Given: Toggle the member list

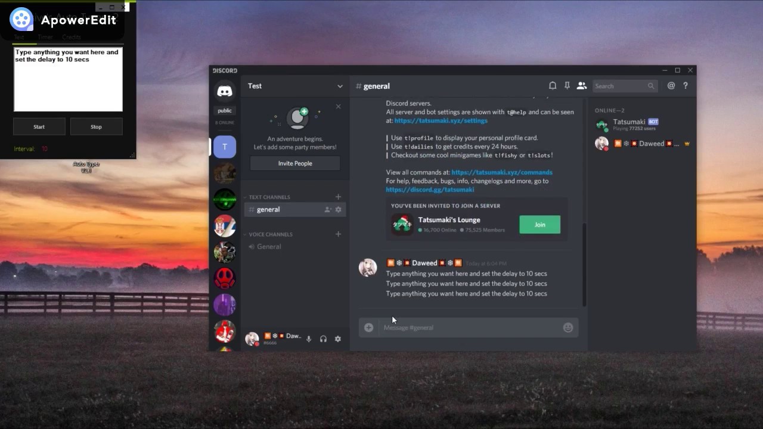Looking at the screenshot, I should click(x=582, y=86).
